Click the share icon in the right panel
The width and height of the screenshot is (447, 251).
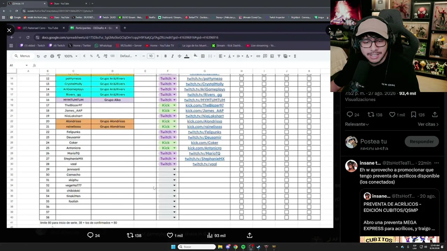pyautogui.click(x=435, y=114)
